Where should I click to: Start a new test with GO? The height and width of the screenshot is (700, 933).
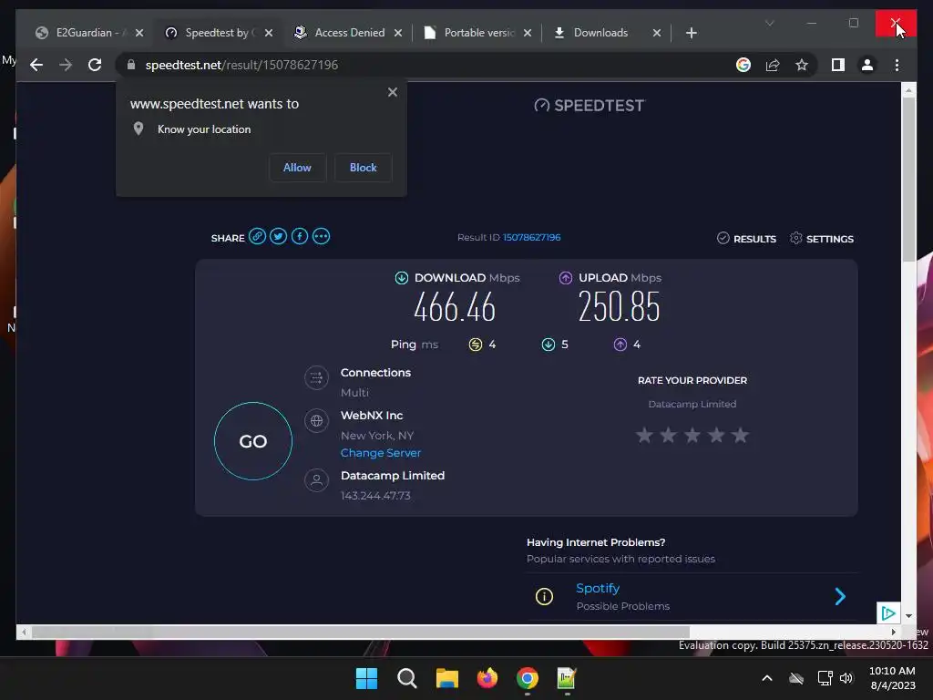tap(253, 441)
